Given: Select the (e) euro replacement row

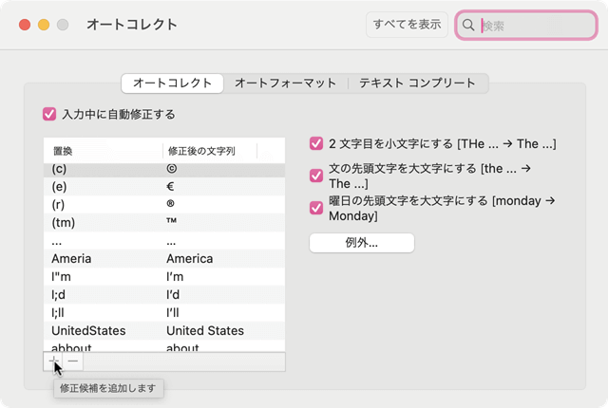Looking at the screenshot, I should [x=163, y=187].
